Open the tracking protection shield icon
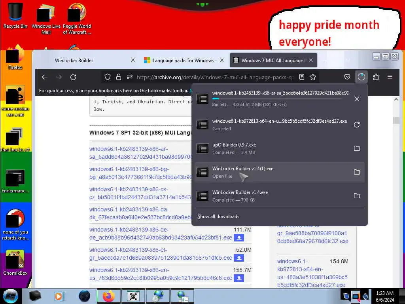The height and width of the screenshot is (304, 405). 108,77
